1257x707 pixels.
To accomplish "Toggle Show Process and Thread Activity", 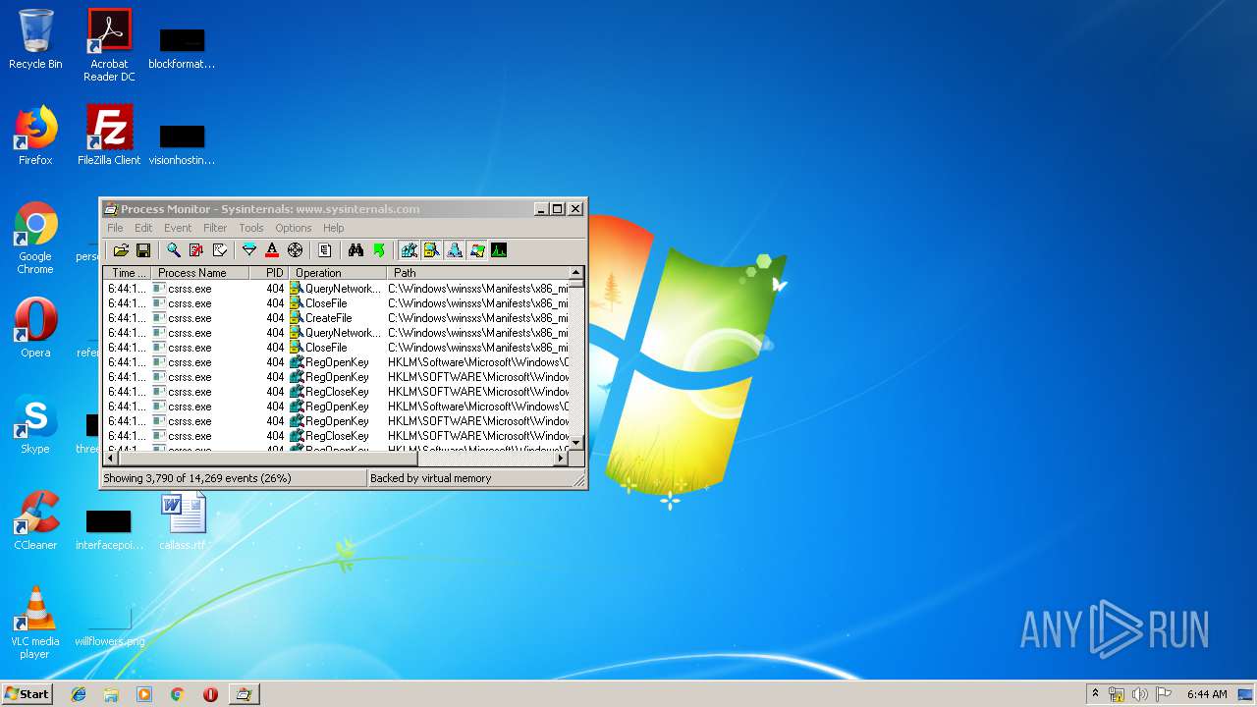I will pos(476,250).
